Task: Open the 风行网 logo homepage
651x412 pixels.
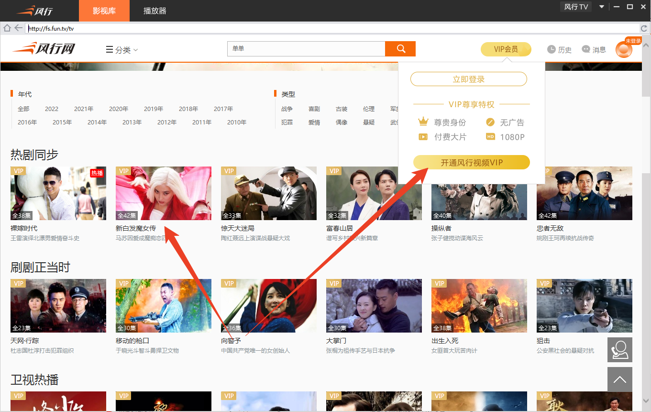Action: click(44, 49)
